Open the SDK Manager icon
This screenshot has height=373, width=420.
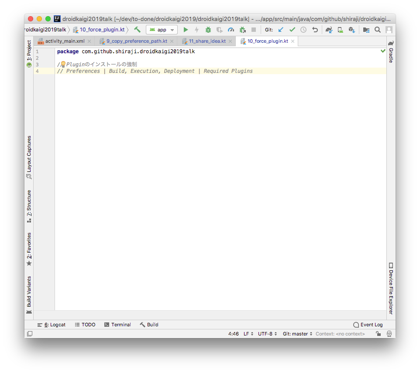[x=352, y=30]
